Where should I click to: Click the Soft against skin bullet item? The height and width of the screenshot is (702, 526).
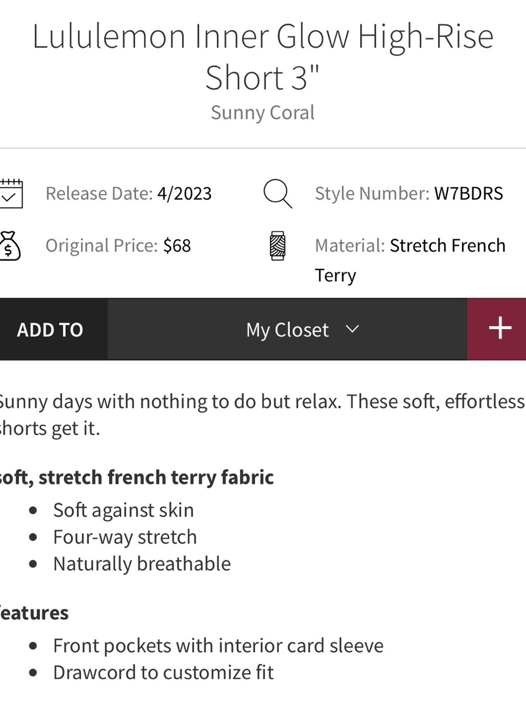(124, 510)
